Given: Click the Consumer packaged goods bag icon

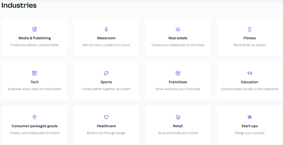Looking at the screenshot, I should [x=35, y=117].
